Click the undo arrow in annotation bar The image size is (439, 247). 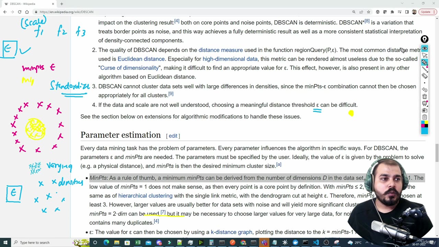(x=425, y=90)
